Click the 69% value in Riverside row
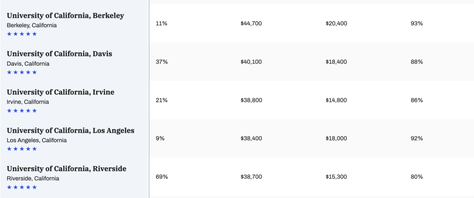Screen dimensions: 474x198 pos(162,177)
